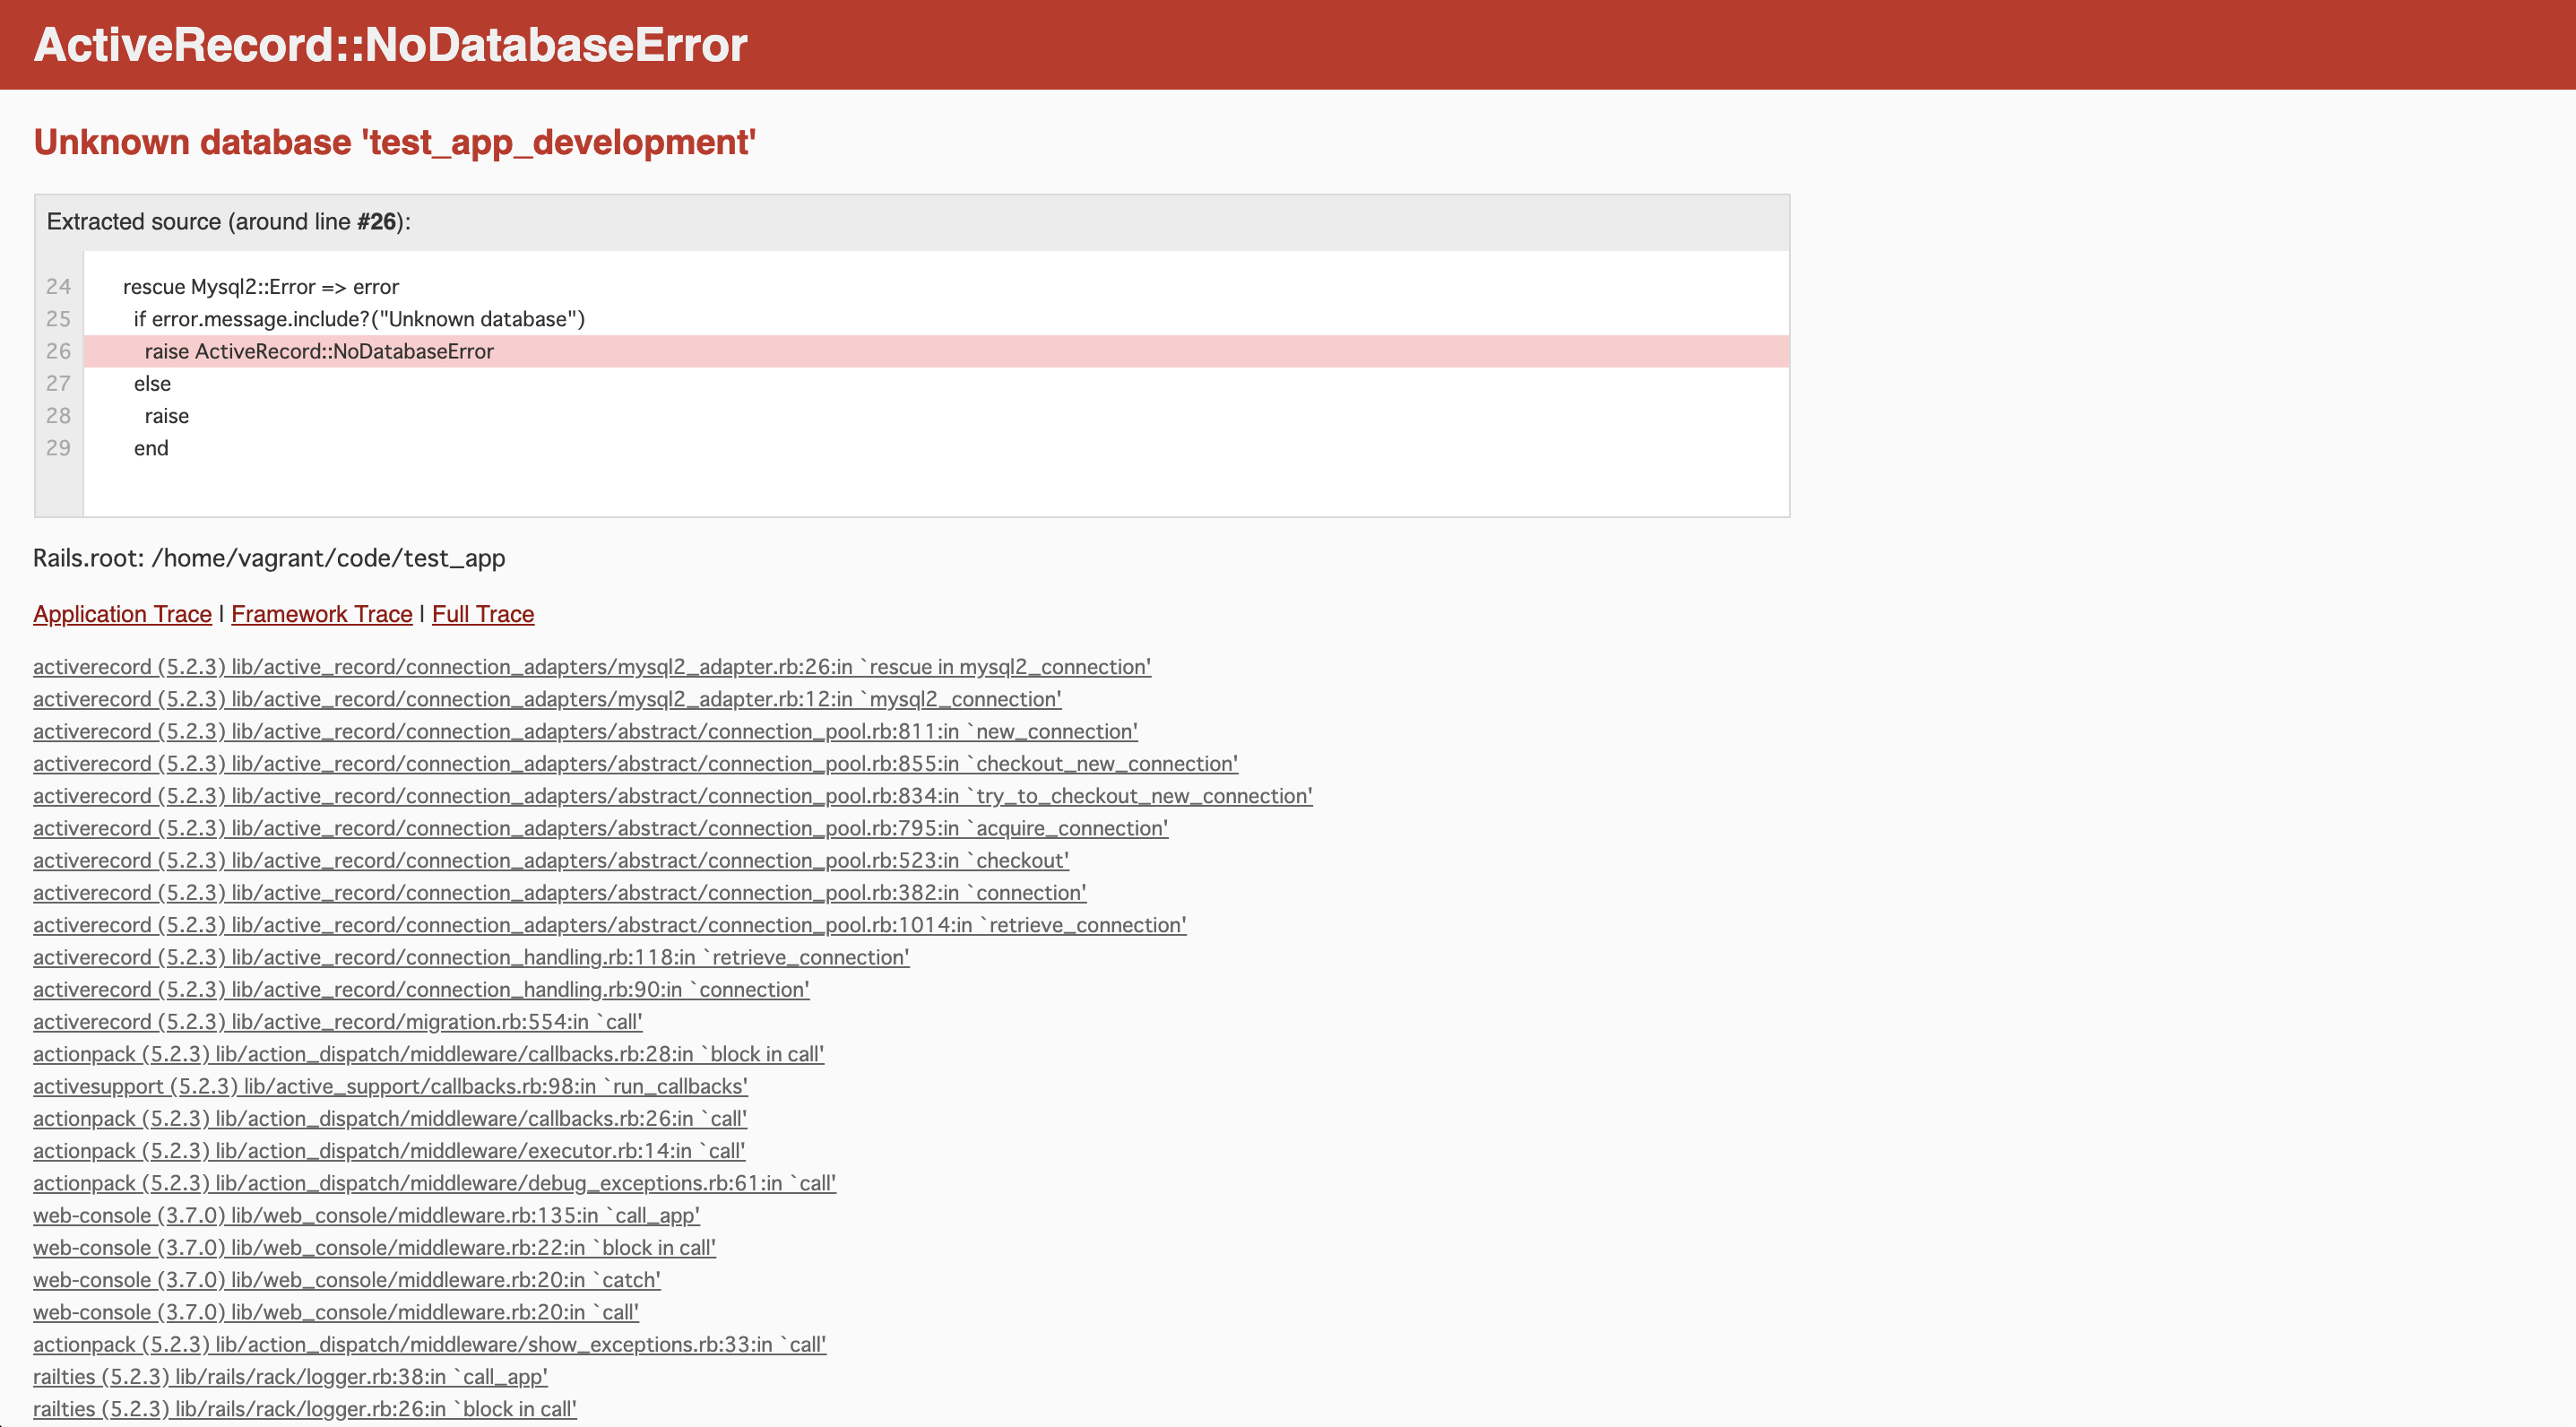Click mysql2_adapter.rb:26 rescue trace line

(x=591, y=667)
